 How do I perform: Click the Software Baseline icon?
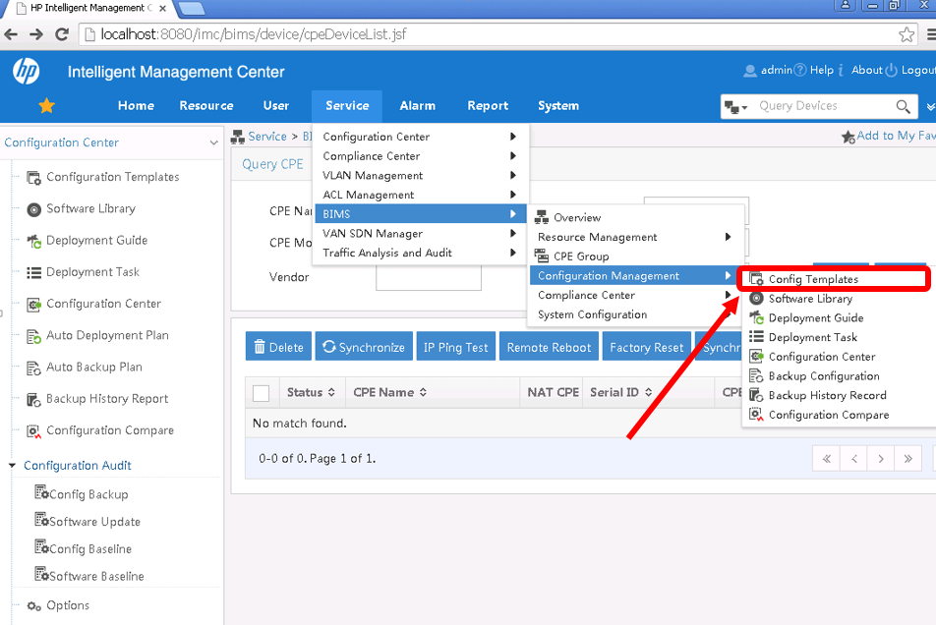pyautogui.click(x=41, y=574)
